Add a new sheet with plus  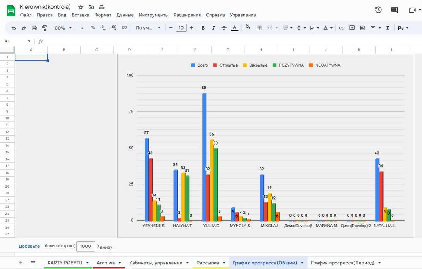pos(20,263)
